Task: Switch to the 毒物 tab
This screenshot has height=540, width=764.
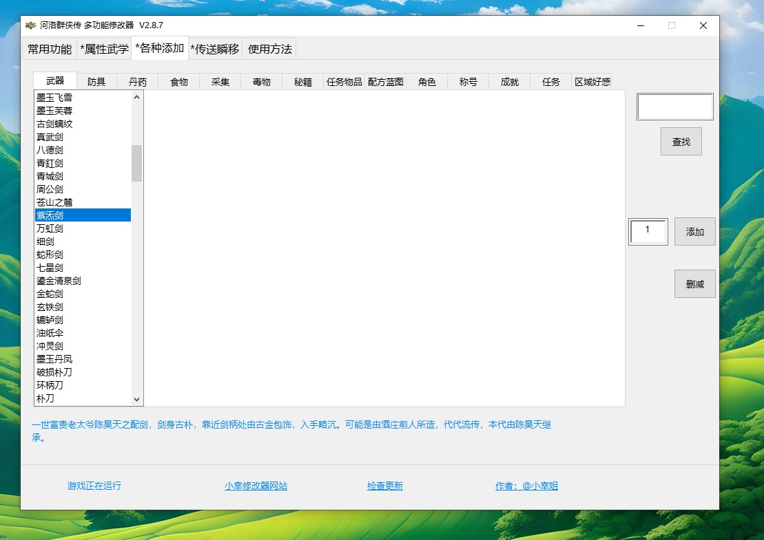Action: tap(262, 82)
